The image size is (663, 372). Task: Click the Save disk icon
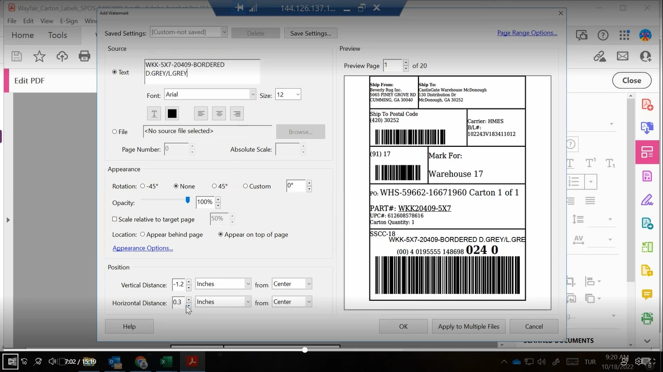pyautogui.click(x=17, y=56)
